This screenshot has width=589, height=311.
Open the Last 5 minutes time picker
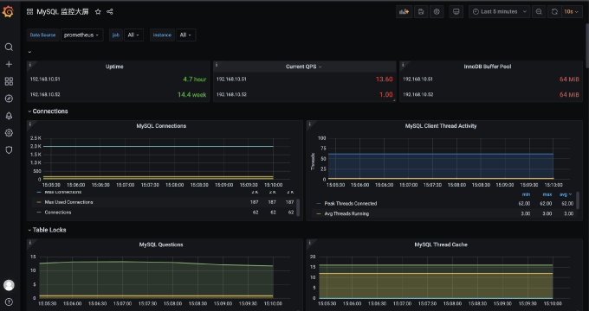[x=499, y=11]
